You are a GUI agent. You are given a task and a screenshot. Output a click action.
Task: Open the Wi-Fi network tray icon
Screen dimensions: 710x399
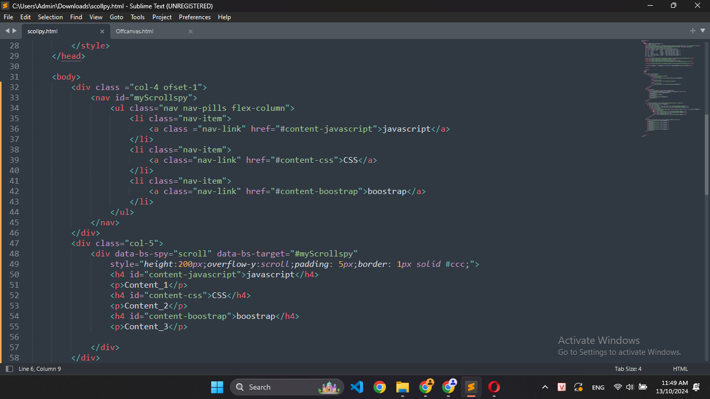(618, 387)
